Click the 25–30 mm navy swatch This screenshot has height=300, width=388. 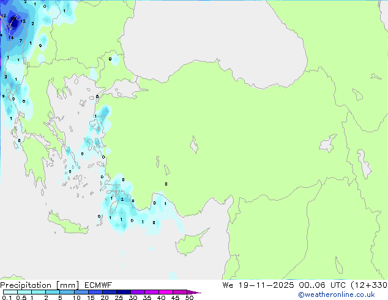(x=124, y=292)
